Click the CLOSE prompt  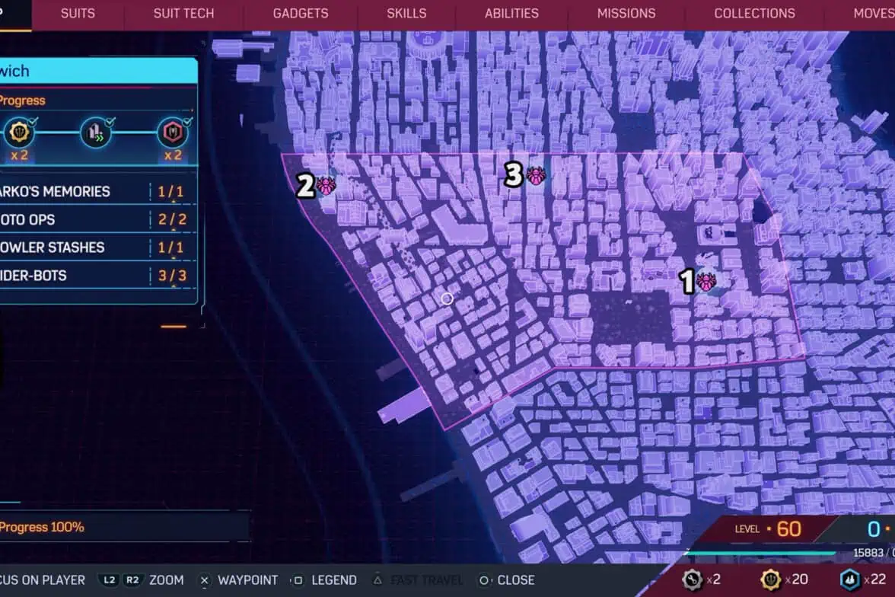coord(516,579)
